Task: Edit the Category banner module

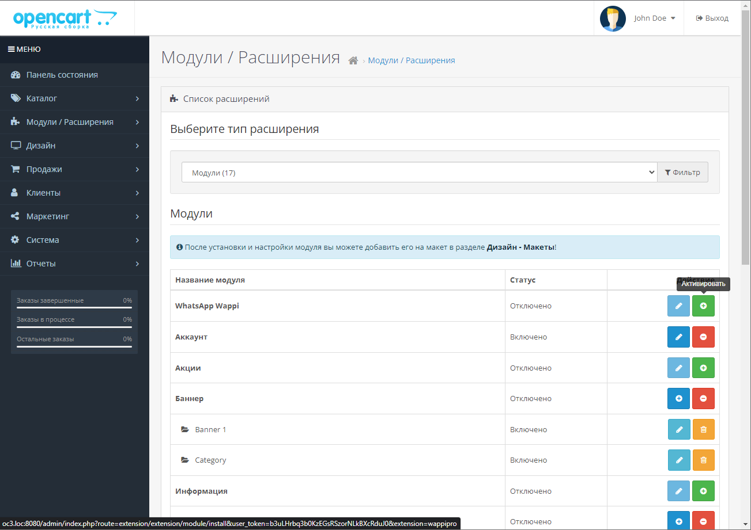Action: pyautogui.click(x=678, y=460)
